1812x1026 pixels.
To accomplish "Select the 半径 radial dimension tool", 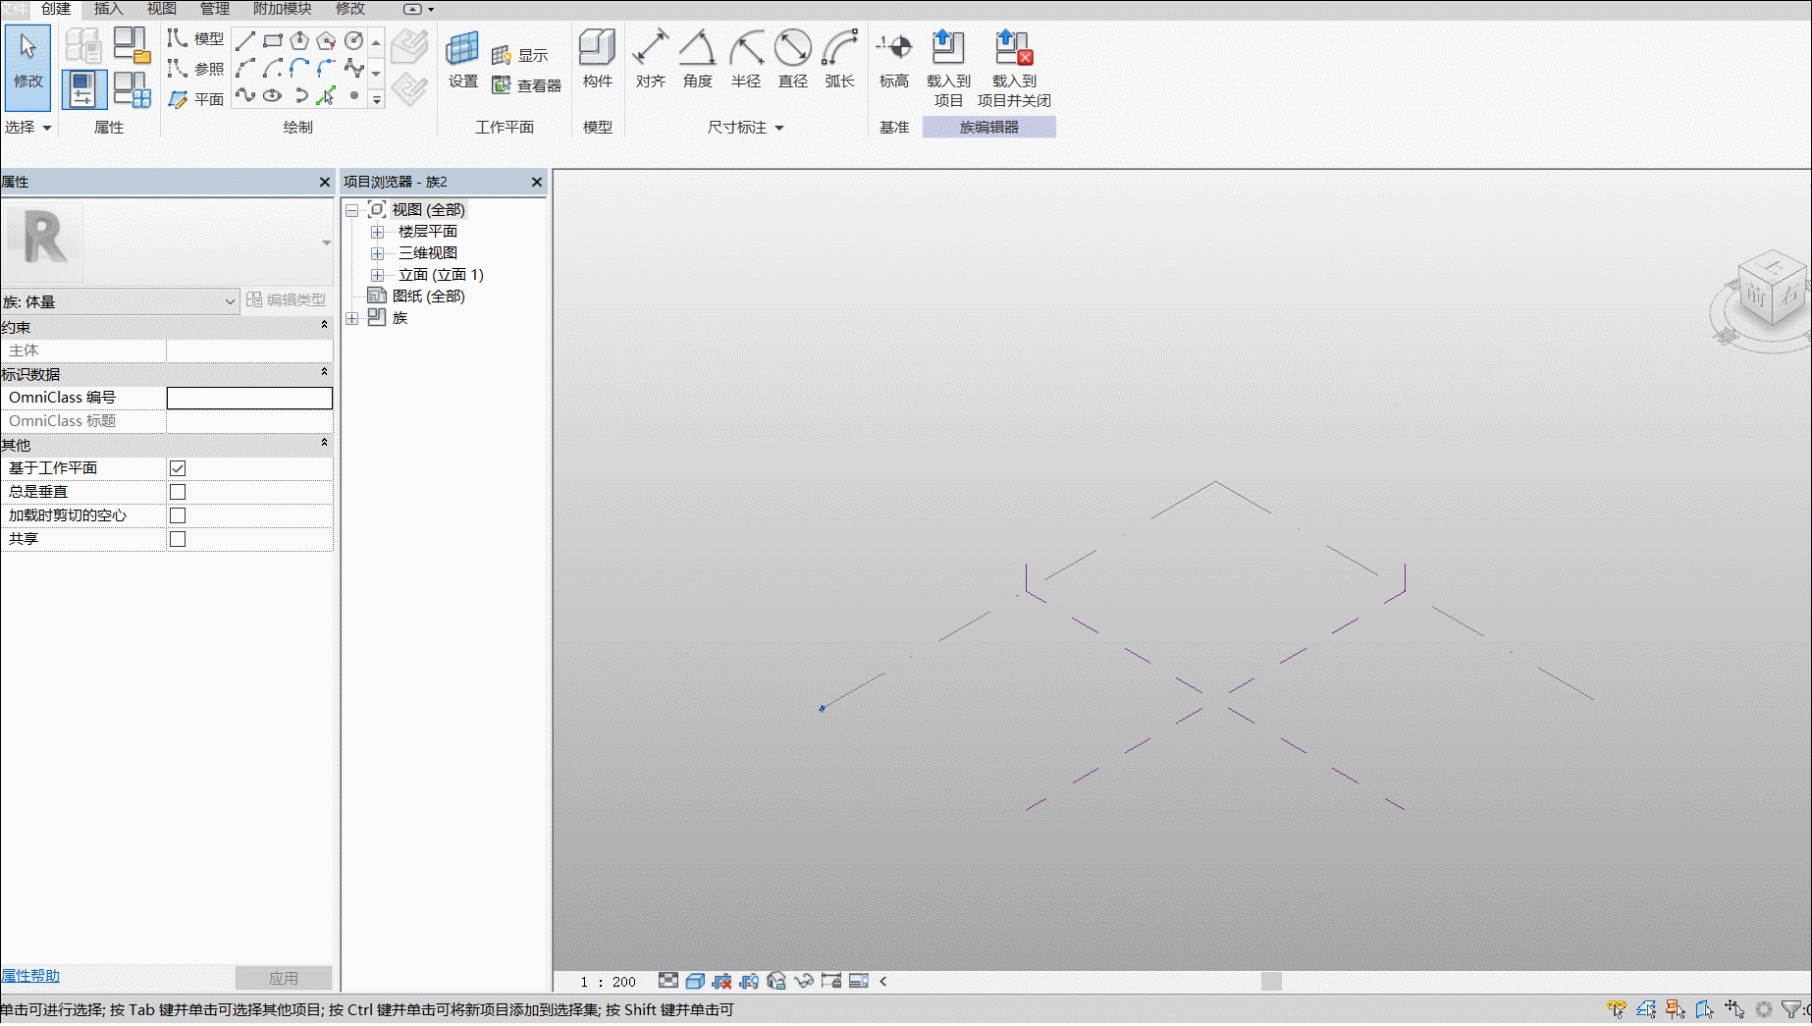I will click(746, 60).
